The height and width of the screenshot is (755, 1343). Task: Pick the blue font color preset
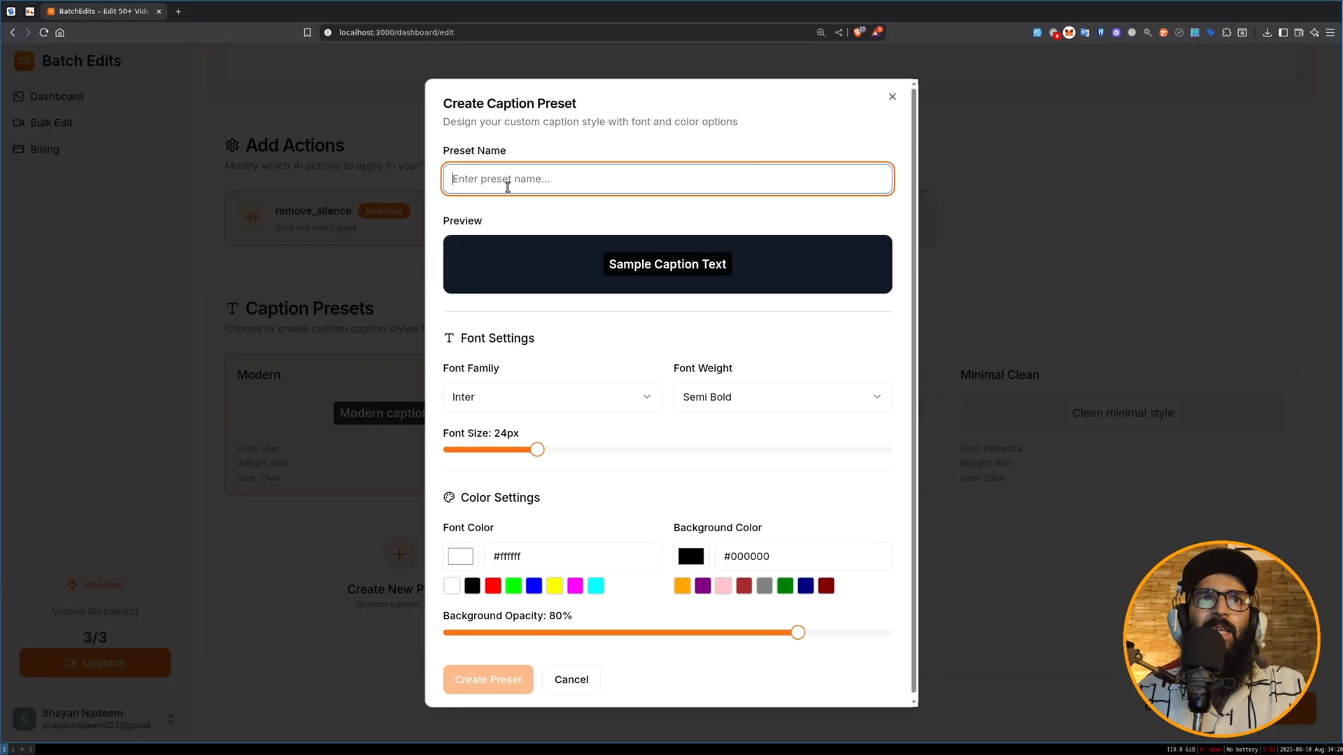(x=534, y=586)
